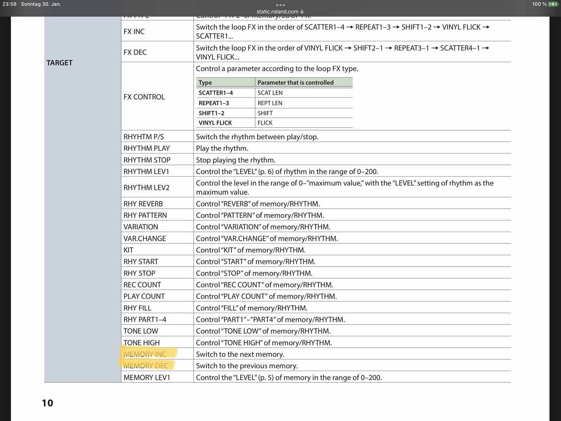Tap page number 10 at bottom
Viewport: 561px width, 421px height.
[47, 403]
